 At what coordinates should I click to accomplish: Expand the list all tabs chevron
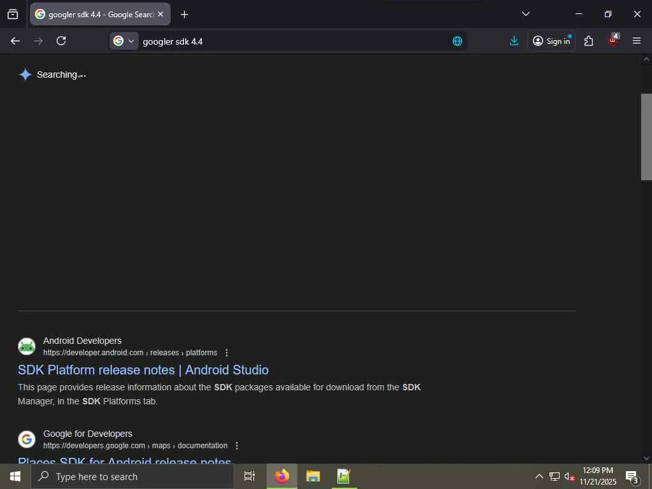(525, 14)
